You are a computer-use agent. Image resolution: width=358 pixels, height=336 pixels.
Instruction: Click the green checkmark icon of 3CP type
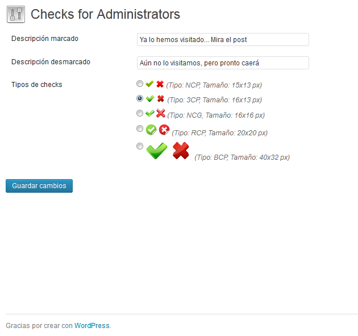(x=150, y=99)
